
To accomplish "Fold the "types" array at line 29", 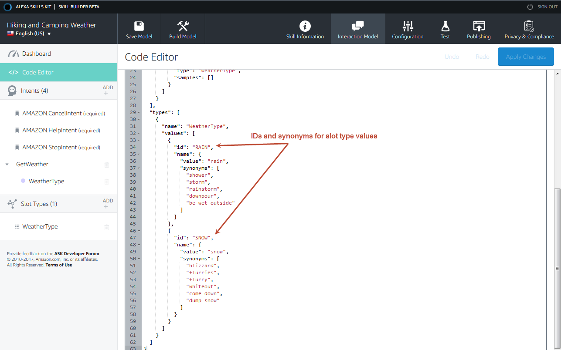I will click(x=139, y=112).
